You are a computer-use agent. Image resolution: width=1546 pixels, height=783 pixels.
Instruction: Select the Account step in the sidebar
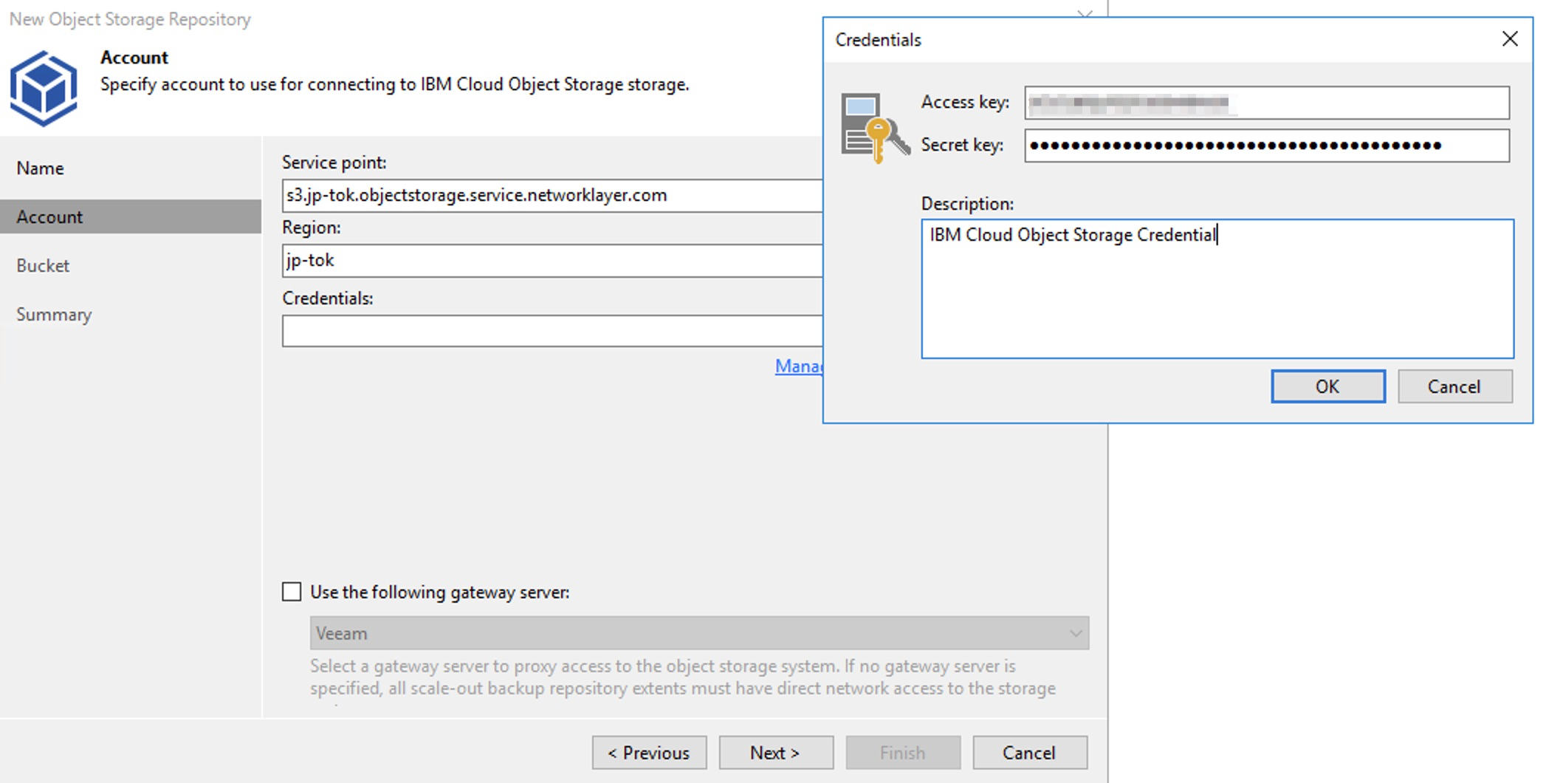[x=49, y=216]
